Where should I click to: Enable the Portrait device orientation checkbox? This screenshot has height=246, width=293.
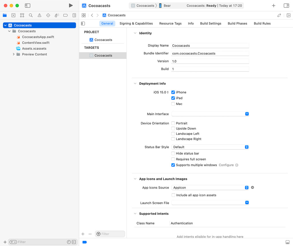coord(173,123)
